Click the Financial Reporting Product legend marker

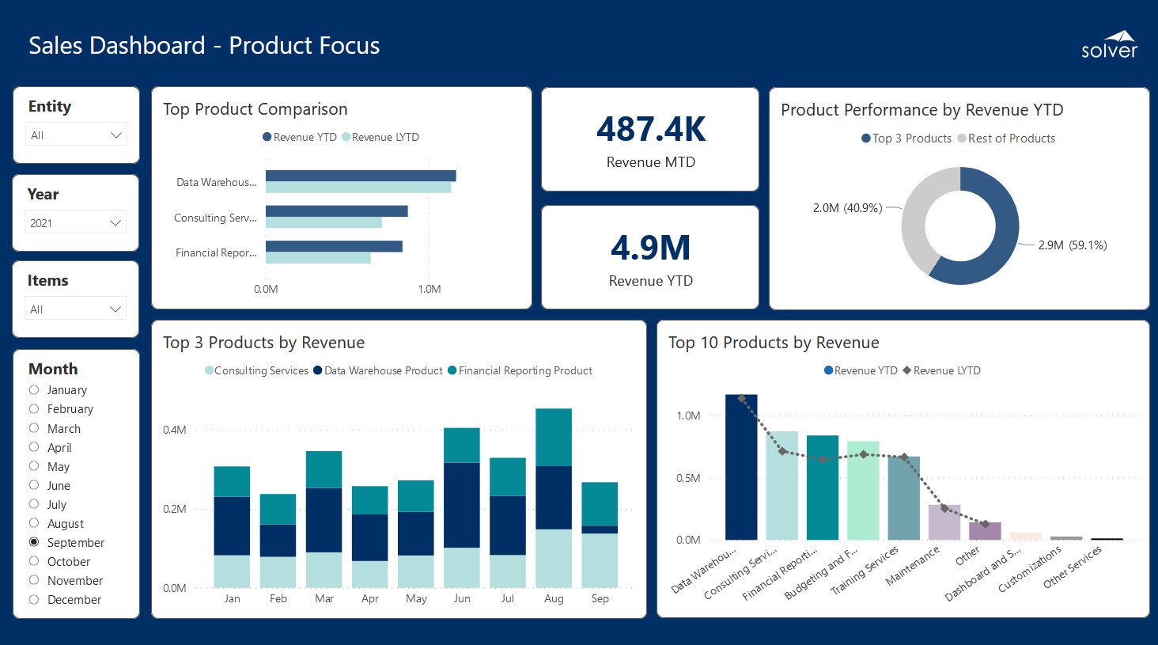(452, 370)
